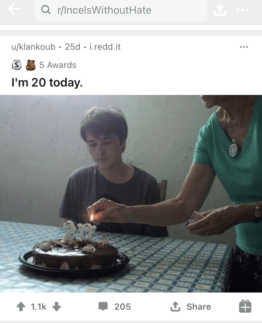Tap the back arrow icon
Viewport: 262px width, 323px height.
point(14,9)
